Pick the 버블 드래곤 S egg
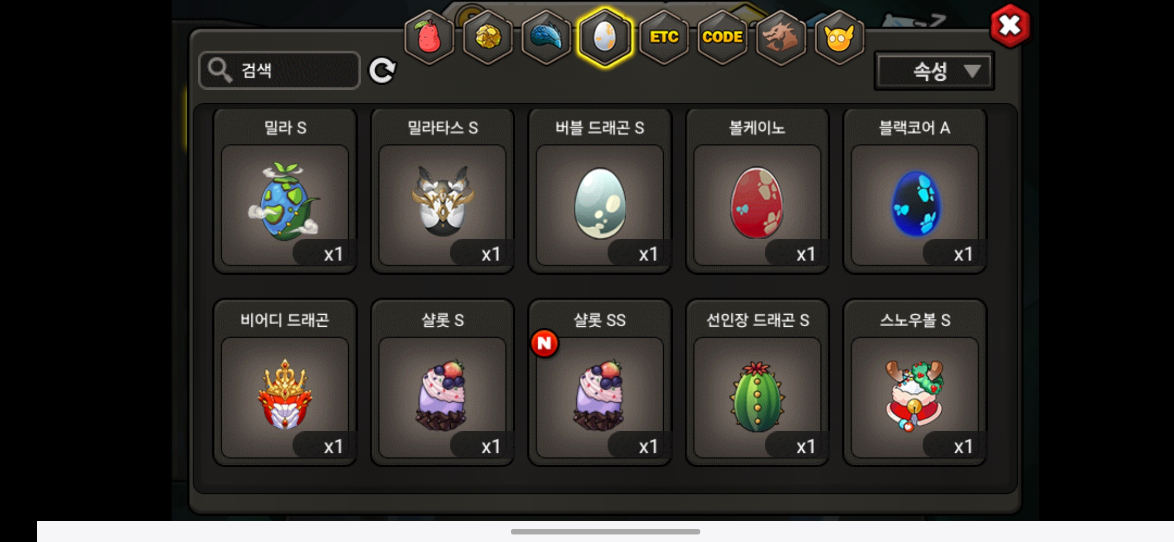This screenshot has width=1174, height=542. pos(600,191)
